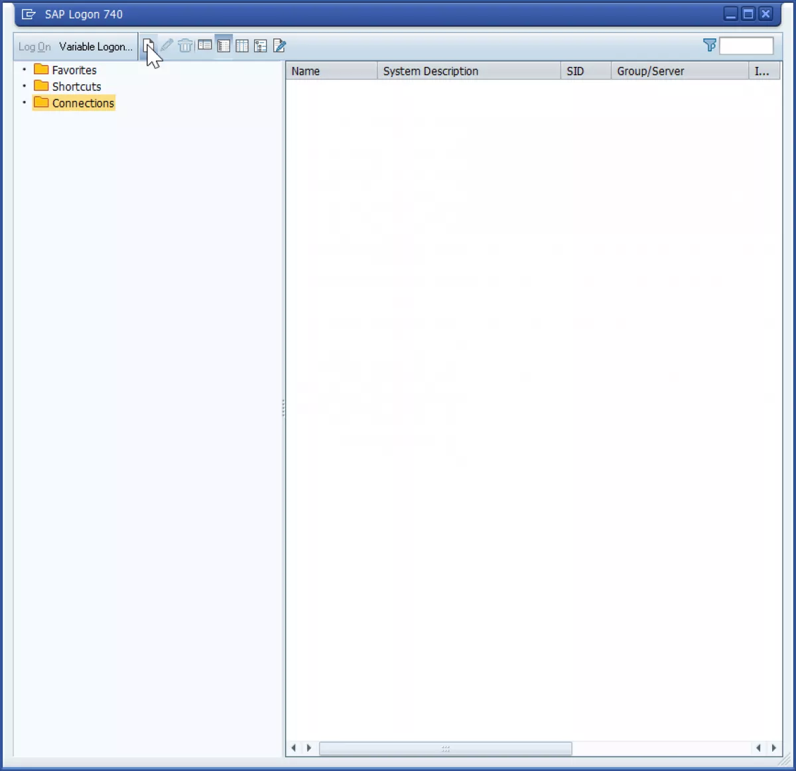Image resolution: width=796 pixels, height=771 pixels.
Task: Click the horizontal scrollbar thumb
Action: [x=445, y=748]
